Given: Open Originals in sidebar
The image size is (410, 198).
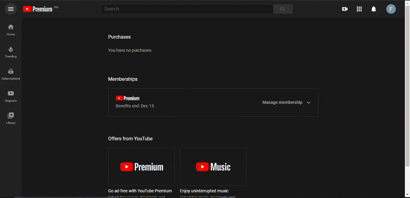Looking at the screenshot, I should (11, 96).
